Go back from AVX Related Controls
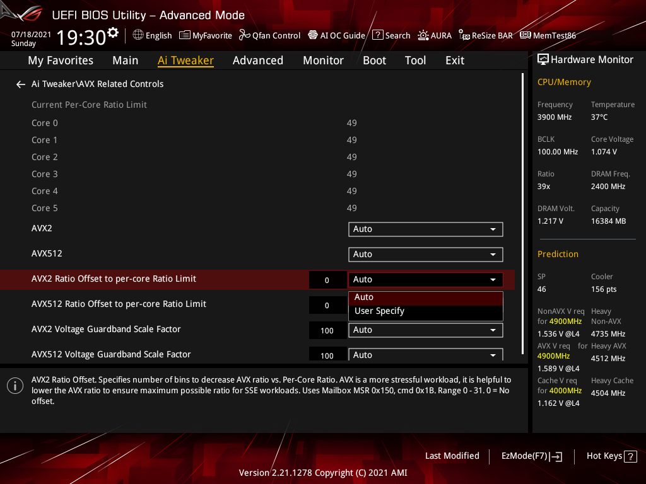Image resolution: width=646 pixels, height=484 pixels. pos(20,84)
